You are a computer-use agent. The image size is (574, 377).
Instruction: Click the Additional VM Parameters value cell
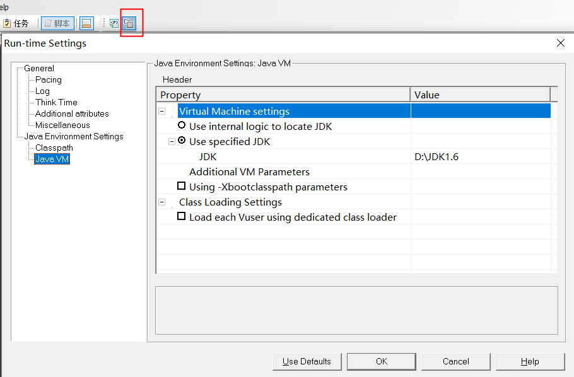481,171
